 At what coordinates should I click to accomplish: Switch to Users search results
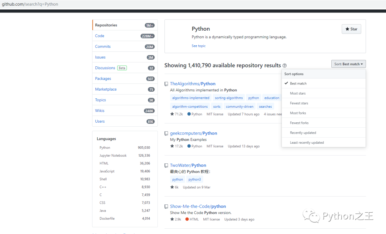point(125,121)
